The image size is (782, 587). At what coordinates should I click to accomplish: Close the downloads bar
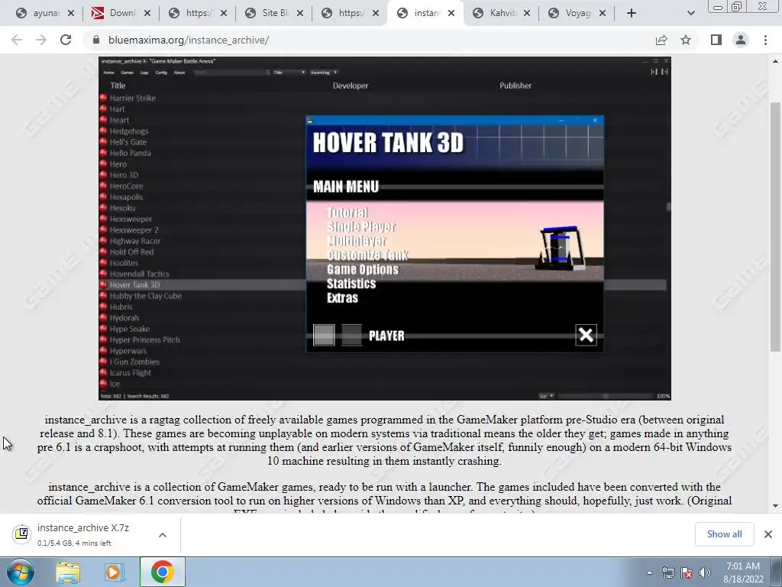(x=768, y=534)
